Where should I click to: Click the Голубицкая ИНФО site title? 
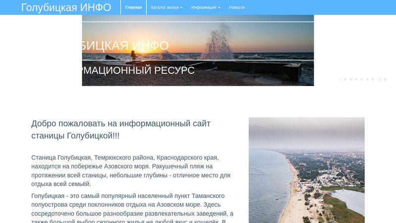tap(66, 7)
